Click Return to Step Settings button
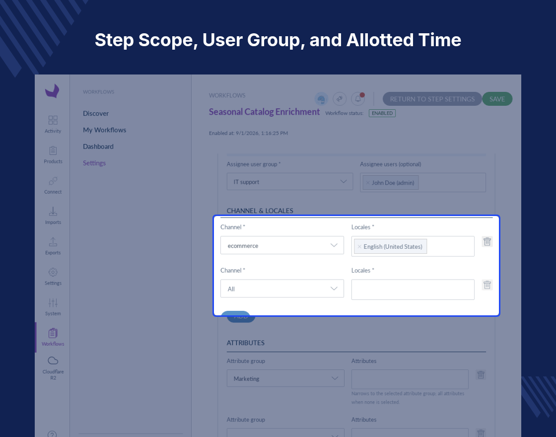 pos(432,99)
